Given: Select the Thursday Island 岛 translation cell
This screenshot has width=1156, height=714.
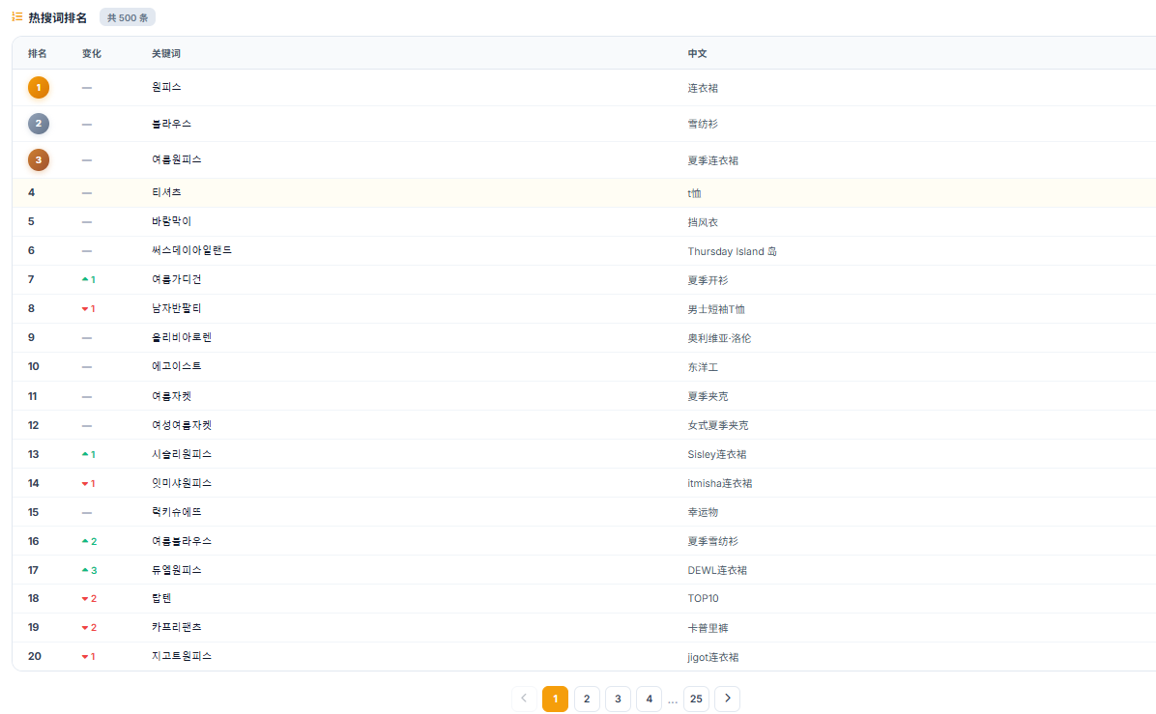Looking at the screenshot, I should [x=732, y=251].
